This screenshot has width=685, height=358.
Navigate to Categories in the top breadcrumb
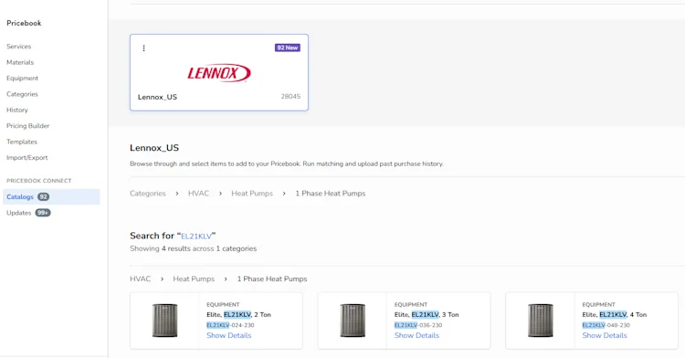pyautogui.click(x=148, y=194)
